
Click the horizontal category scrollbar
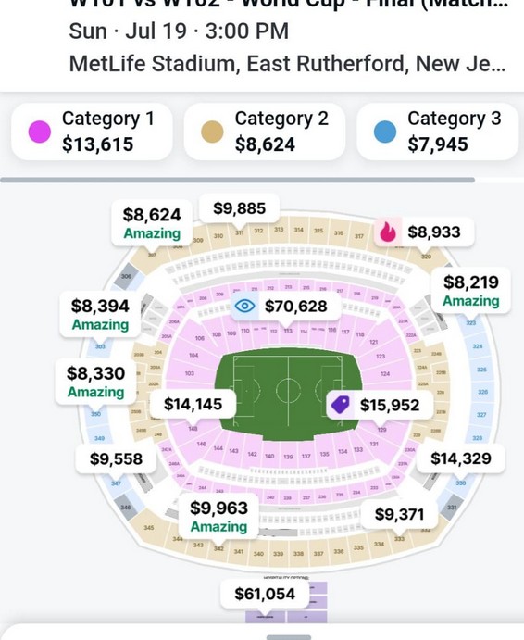(x=238, y=180)
